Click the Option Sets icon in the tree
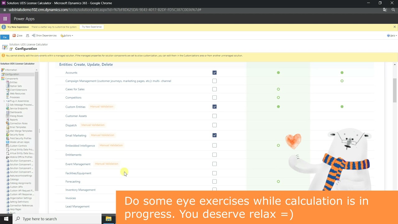 (8, 86)
